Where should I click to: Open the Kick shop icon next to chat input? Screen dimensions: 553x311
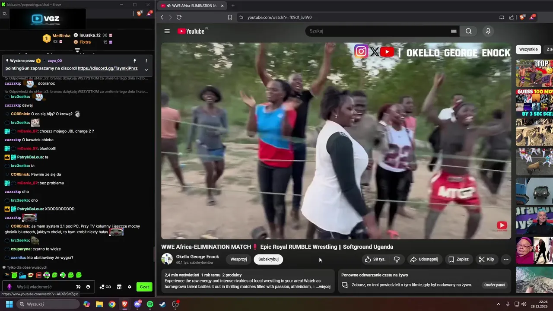click(119, 287)
